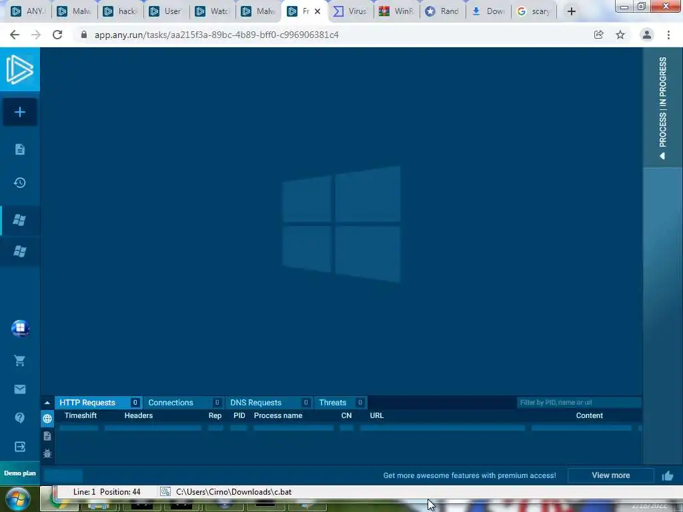The height and width of the screenshot is (512, 683).
Task: Share this page via address bar icon
Action: click(598, 35)
